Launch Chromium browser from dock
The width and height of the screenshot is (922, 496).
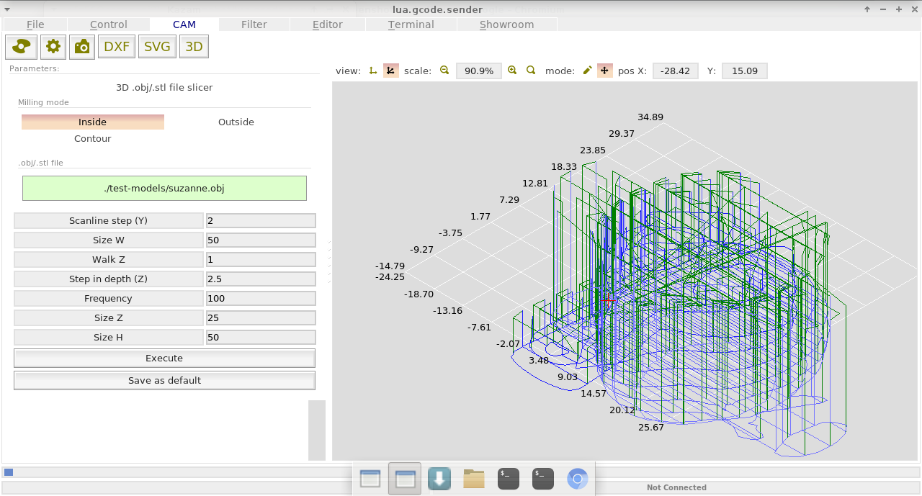578,479
